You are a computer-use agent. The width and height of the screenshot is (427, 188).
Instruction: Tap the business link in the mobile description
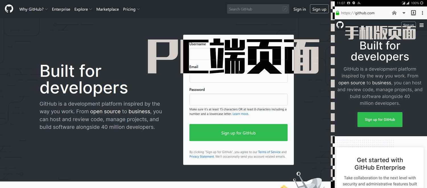[x=381, y=83]
